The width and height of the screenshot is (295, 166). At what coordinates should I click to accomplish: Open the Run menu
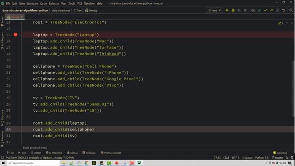(64, 3)
